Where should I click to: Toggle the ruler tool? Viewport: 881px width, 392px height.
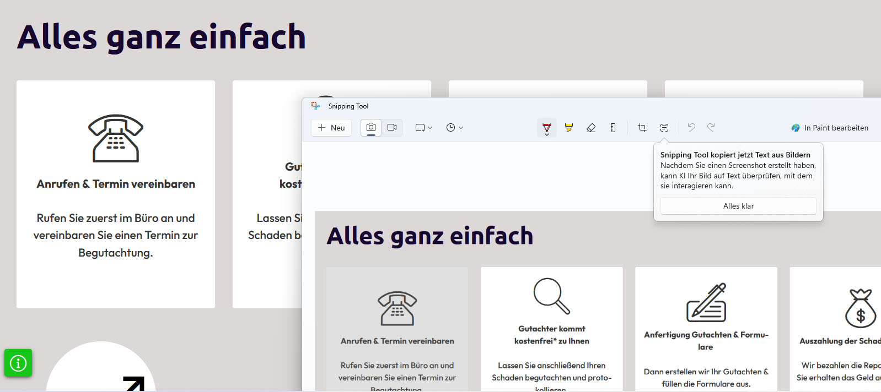pos(613,128)
